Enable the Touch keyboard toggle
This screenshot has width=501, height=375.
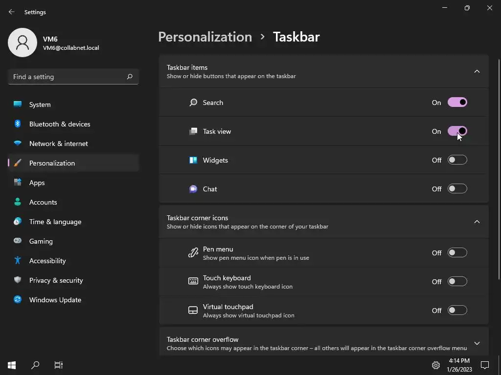pos(457,282)
